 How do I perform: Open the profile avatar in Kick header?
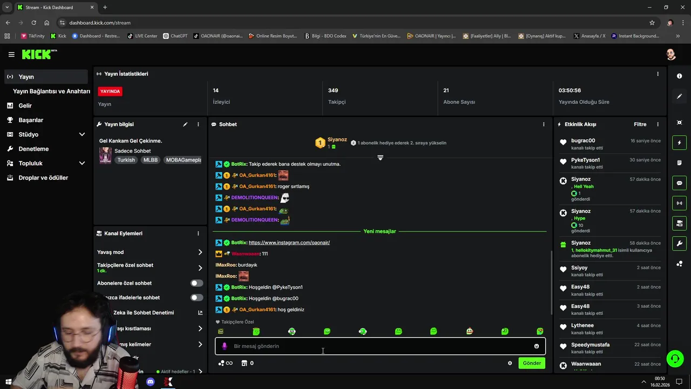coord(670,55)
